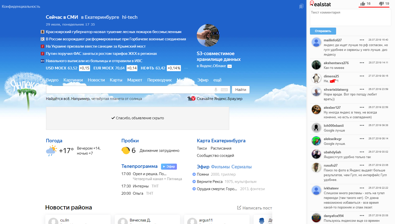Image resolution: width=395 pixels, height=224 pixels.
Task: Click play icon next to Орудия смерти
Action: click(194, 189)
